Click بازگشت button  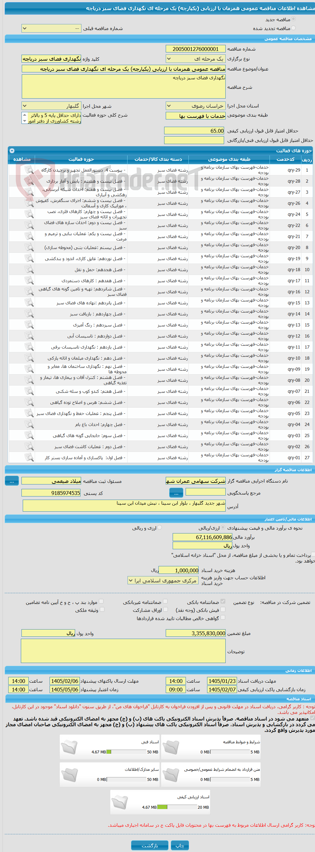click(x=150, y=845)
